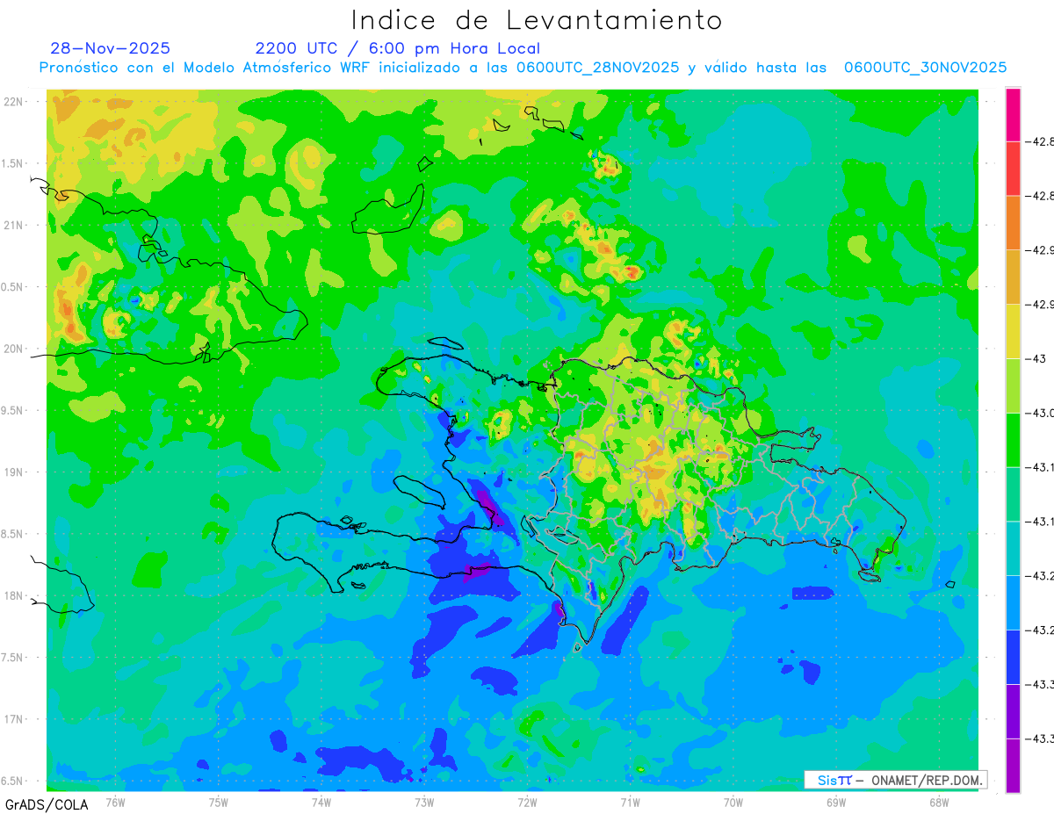Click the WRF model forecast description line
Viewport: 1054px width, 814px height.
point(523,68)
